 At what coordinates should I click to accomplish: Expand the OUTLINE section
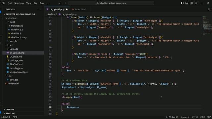click(10, 109)
